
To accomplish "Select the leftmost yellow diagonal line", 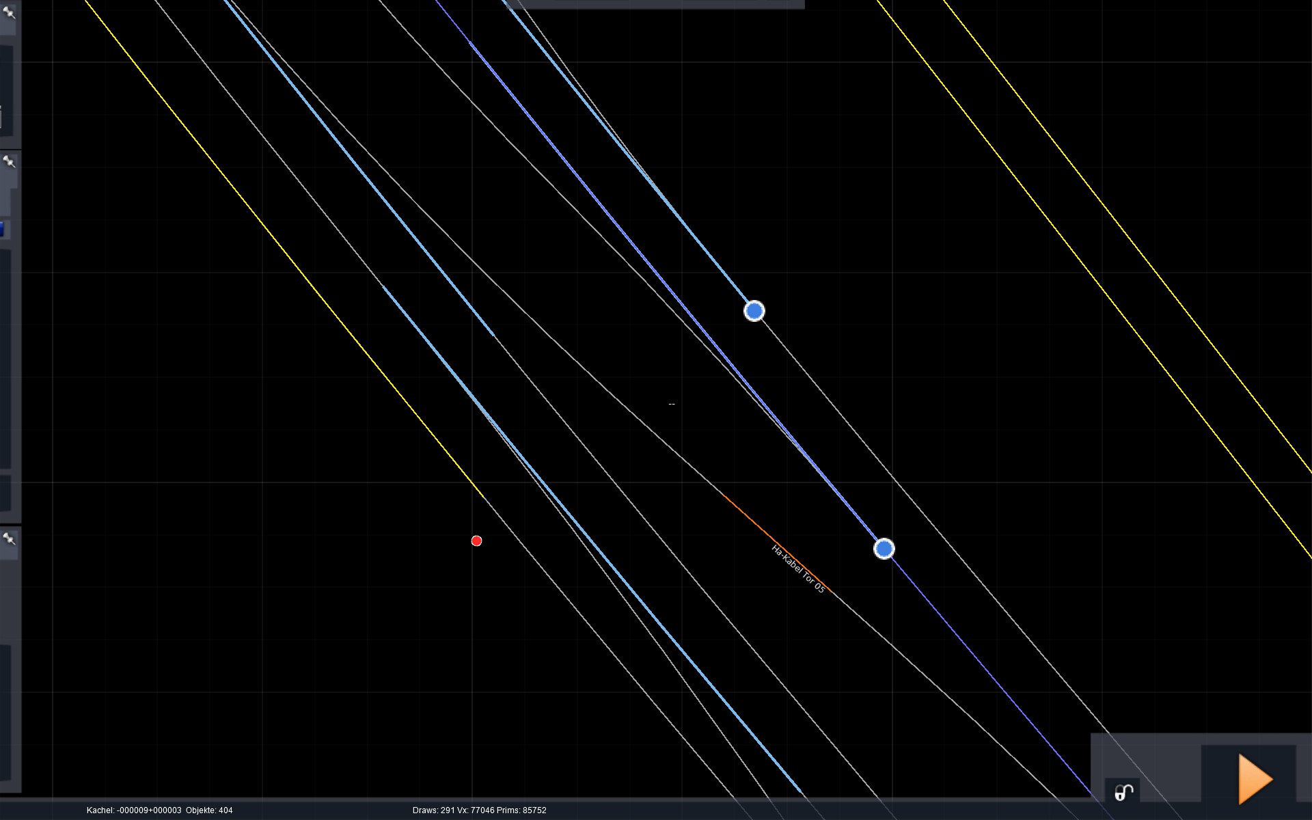I will pos(273,236).
